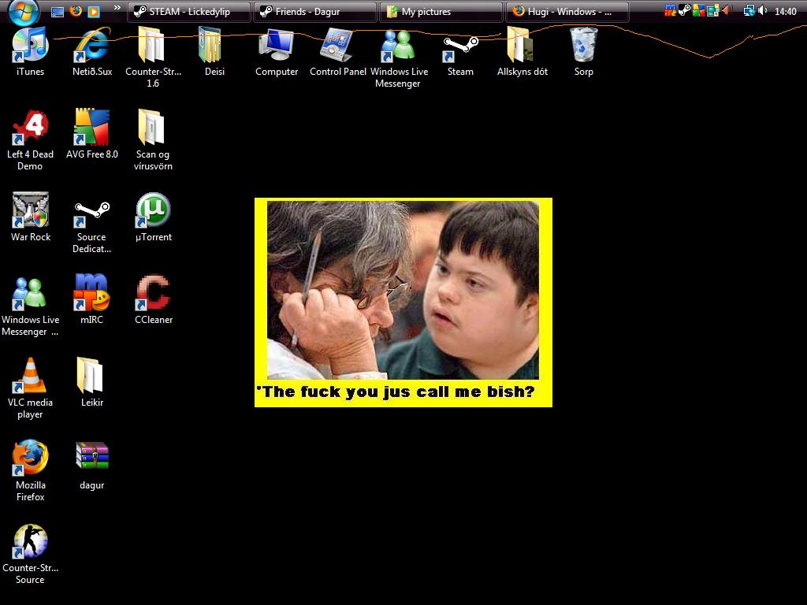This screenshot has width=807, height=605.
Task: Click the Windows Start orb
Action: tap(24, 10)
